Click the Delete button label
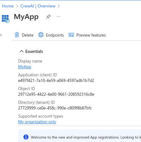 (28, 35)
